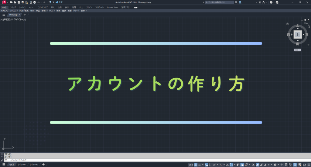Click the Plot printer icon in quick access toolbar
This screenshot has width=311, height=167.
tap(34, 2)
